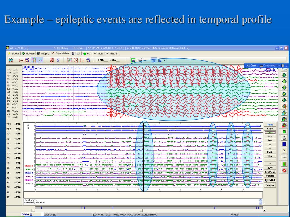
Task: Open the dropdown arrow beside histogram icon
Action: pyautogui.click(x=165, y=60)
